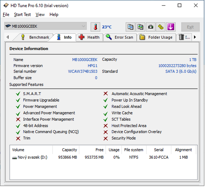Click the SCT Tables feature label
This screenshot has width=205, height=187.
point(121,119)
